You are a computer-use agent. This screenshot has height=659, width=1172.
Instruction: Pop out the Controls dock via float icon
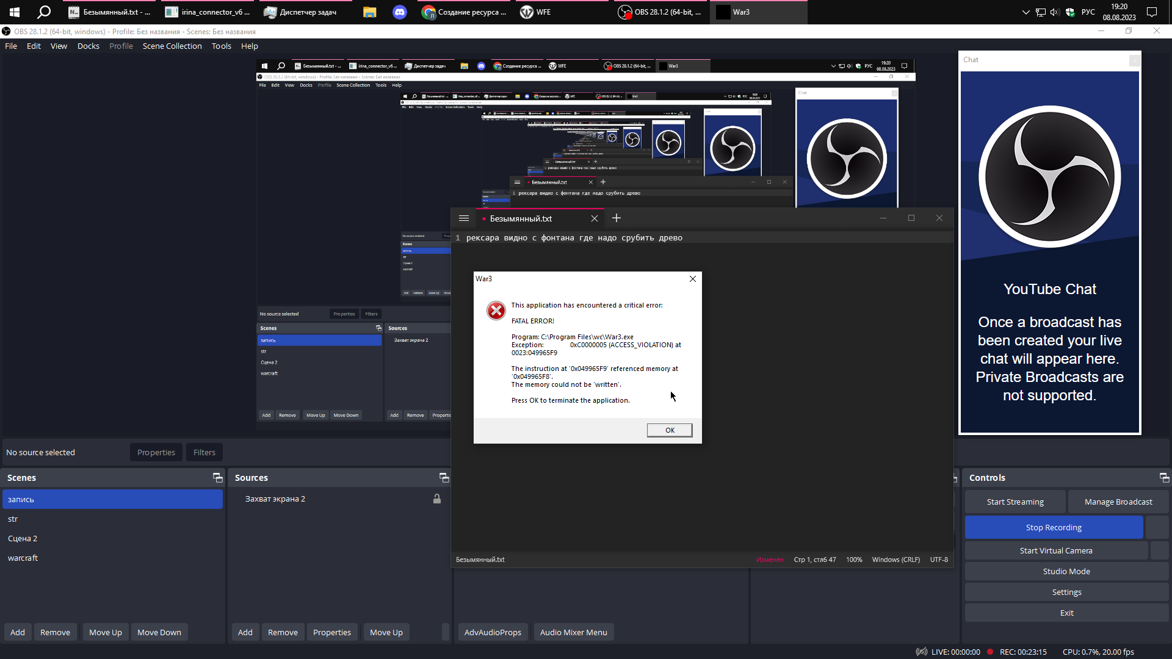pos(1164,478)
